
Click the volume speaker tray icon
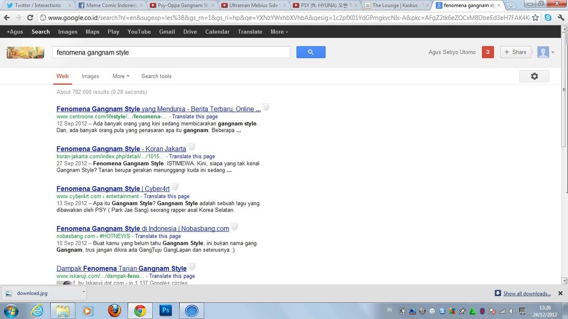(x=512, y=311)
